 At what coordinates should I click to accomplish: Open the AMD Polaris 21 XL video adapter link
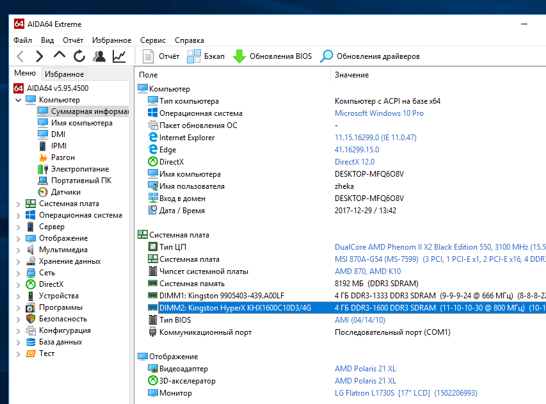point(365,369)
